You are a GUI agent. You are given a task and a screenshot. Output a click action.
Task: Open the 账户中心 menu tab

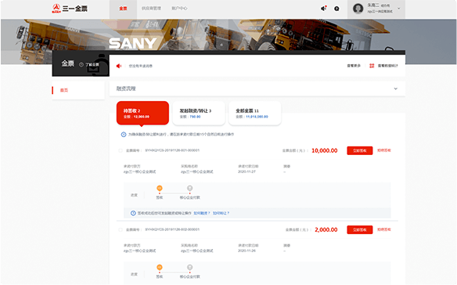[179, 9]
